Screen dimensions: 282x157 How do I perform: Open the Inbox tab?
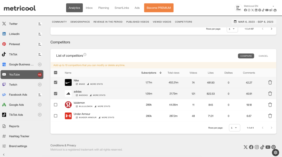pyautogui.click(x=89, y=8)
